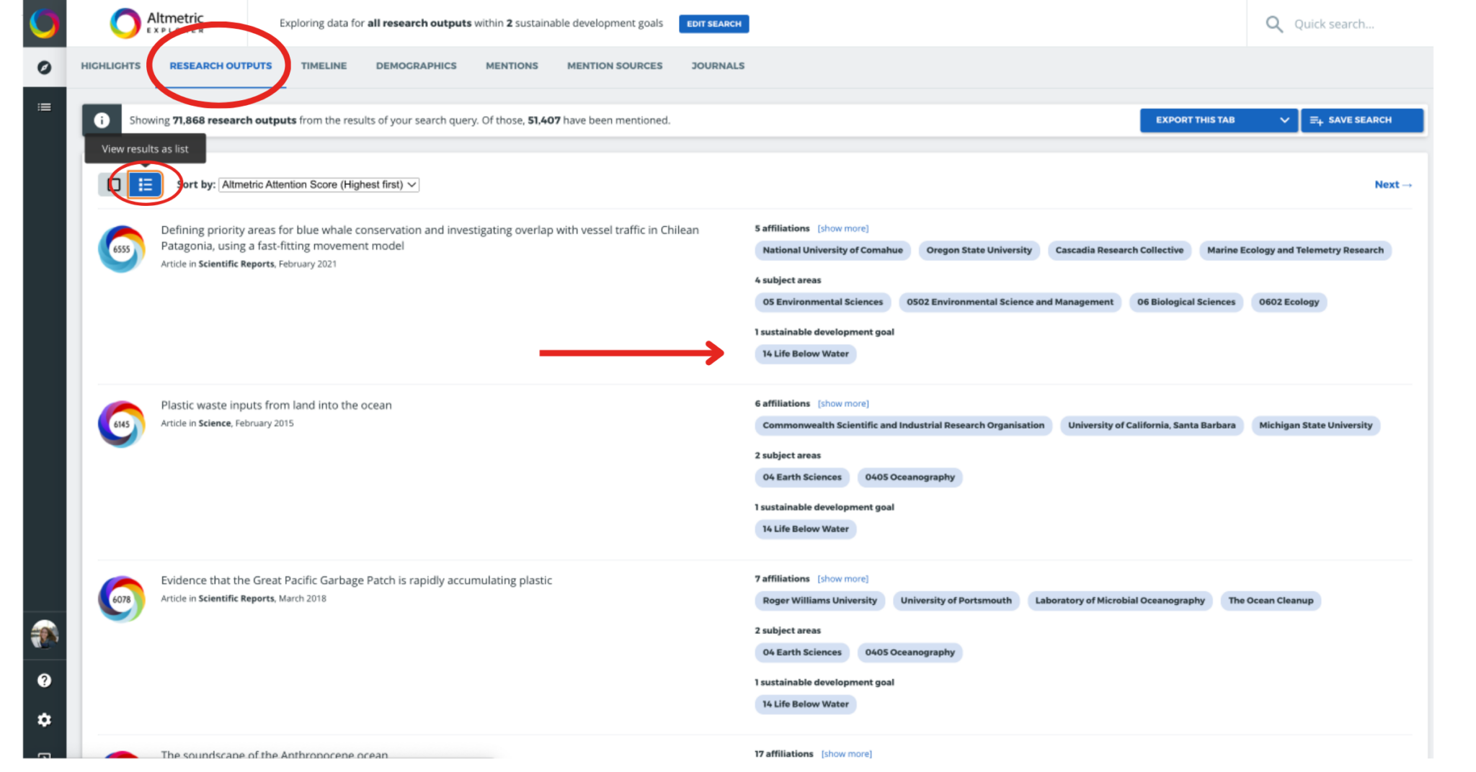Select the list icon in the left sidebar

(x=45, y=107)
